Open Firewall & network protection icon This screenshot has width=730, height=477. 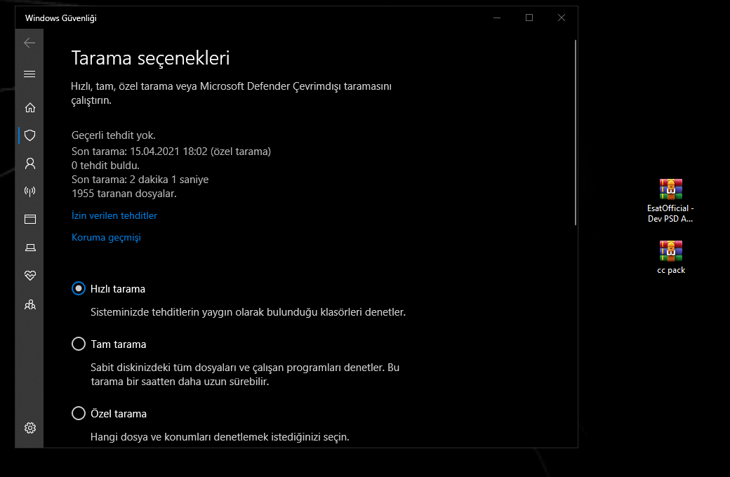(29, 192)
